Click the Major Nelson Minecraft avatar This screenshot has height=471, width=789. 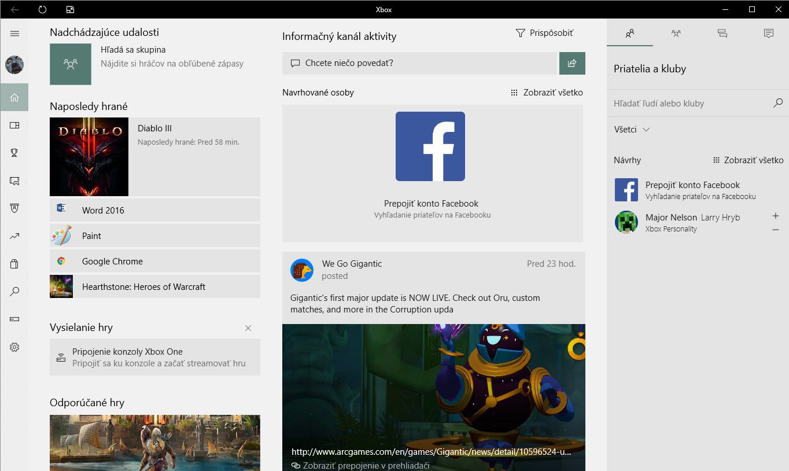coord(626,222)
